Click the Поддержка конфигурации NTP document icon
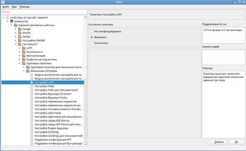This screenshot has height=151, width=246. click(x=32, y=140)
